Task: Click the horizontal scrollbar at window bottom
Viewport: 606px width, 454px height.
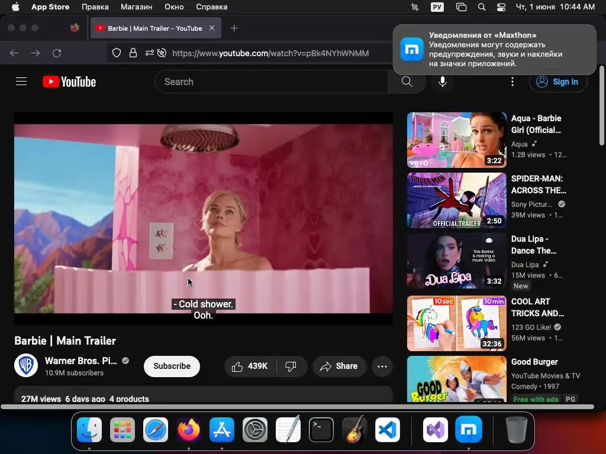Action: 297,407
